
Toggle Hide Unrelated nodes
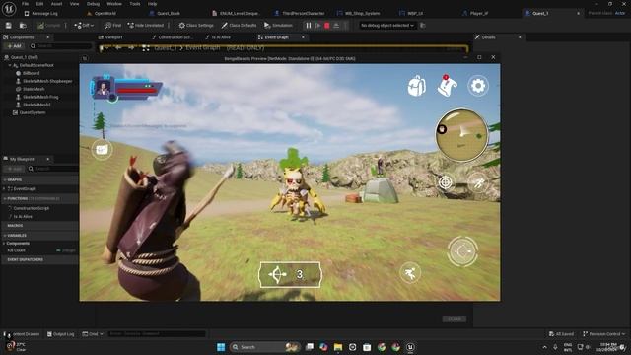145,26
